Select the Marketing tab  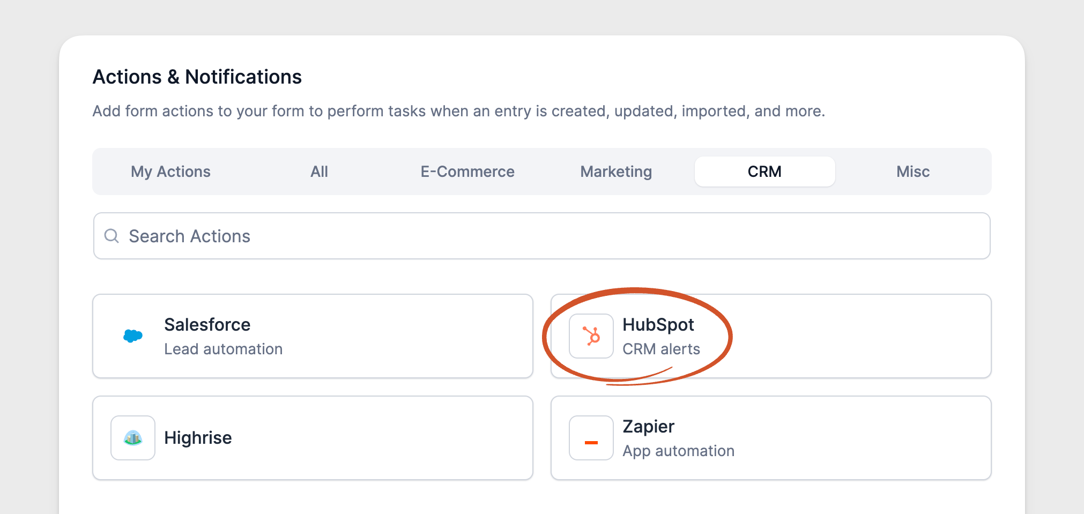click(616, 172)
